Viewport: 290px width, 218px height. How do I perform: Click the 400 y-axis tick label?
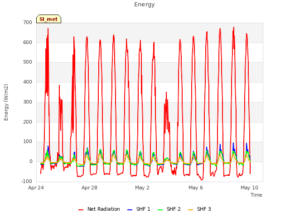[28, 82]
